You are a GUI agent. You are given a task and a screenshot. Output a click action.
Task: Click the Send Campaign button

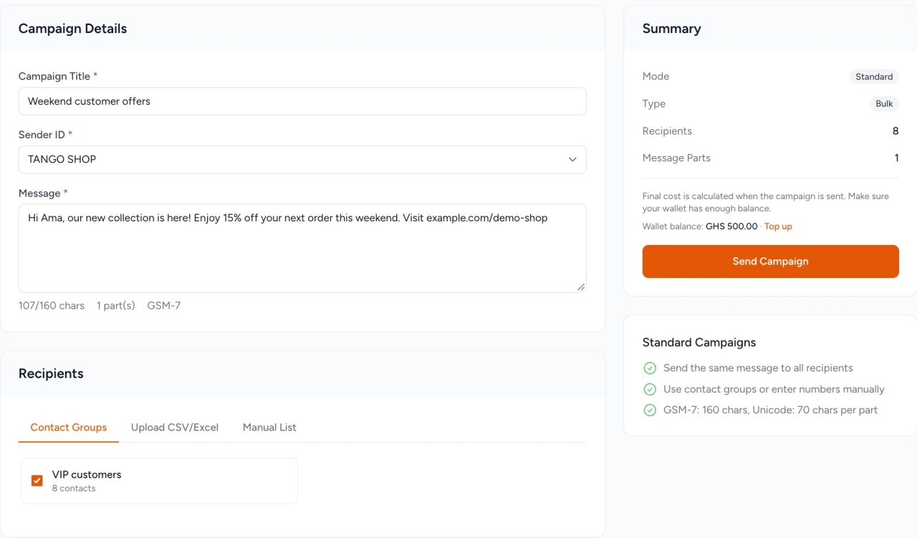point(770,261)
